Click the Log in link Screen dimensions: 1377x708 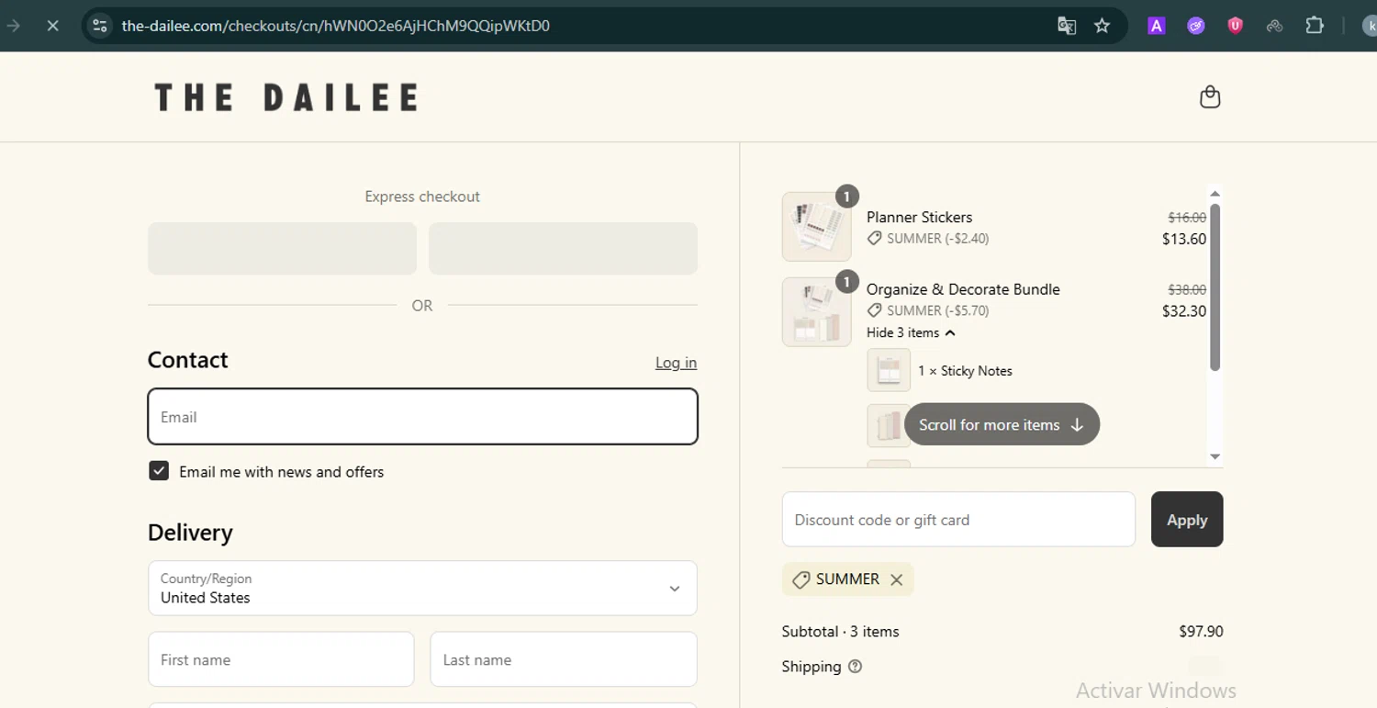pyautogui.click(x=676, y=363)
